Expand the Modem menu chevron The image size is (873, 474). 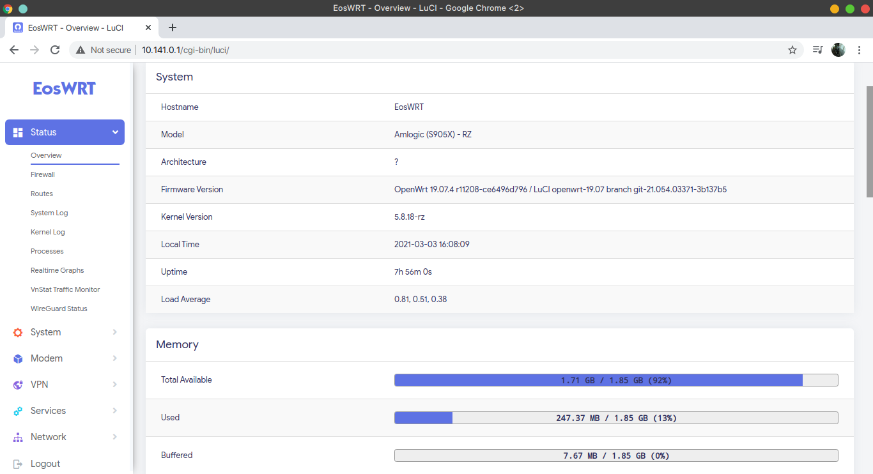(x=115, y=358)
